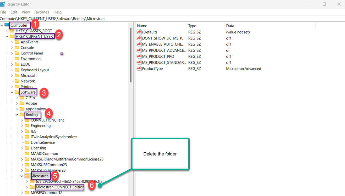
Task: Collapse the HKEY_CURRENT_USER branch
Action: (x=7, y=36)
